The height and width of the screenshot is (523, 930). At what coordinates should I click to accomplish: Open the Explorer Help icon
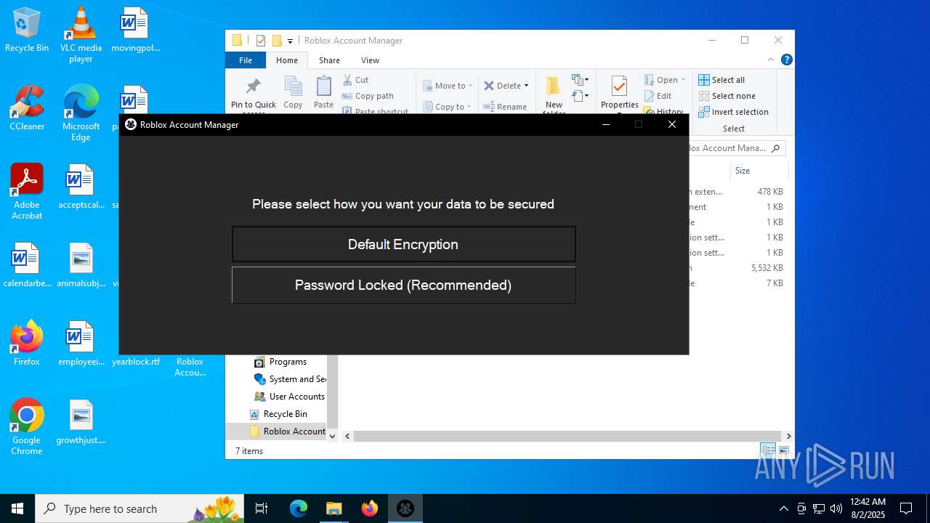(x=786, y=60)
